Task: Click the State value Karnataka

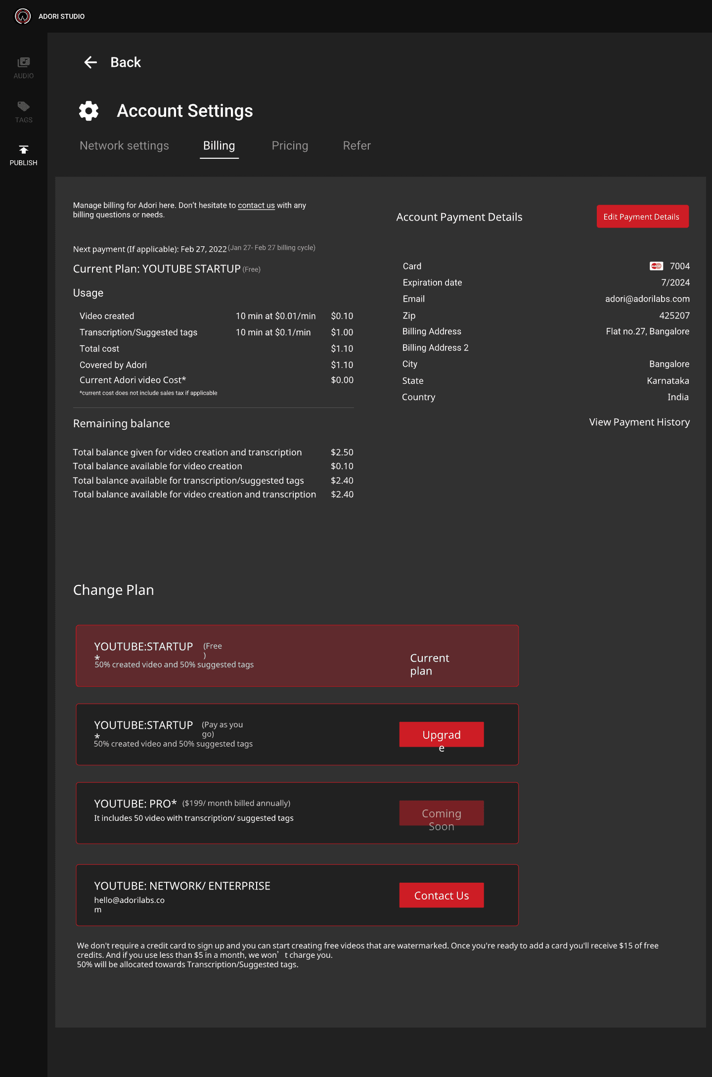Action: tap(668, 381)
